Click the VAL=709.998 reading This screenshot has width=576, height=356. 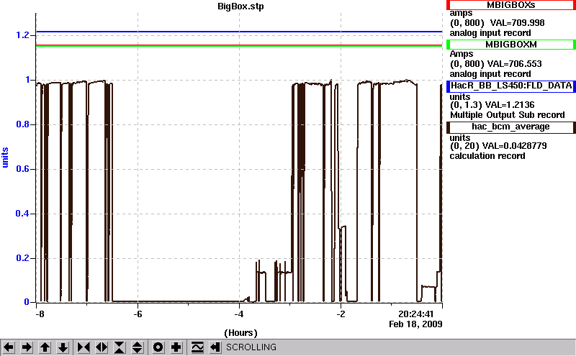pyautogui.click(x=517, y=23)
